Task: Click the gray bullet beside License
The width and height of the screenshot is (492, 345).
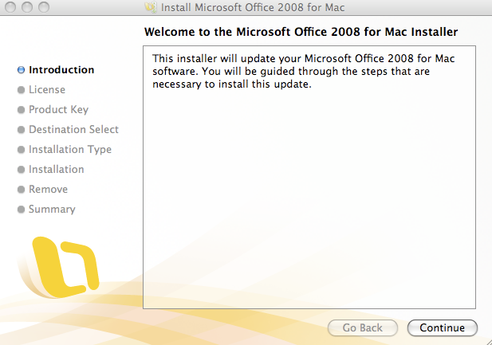Action: tap(21, 90)
